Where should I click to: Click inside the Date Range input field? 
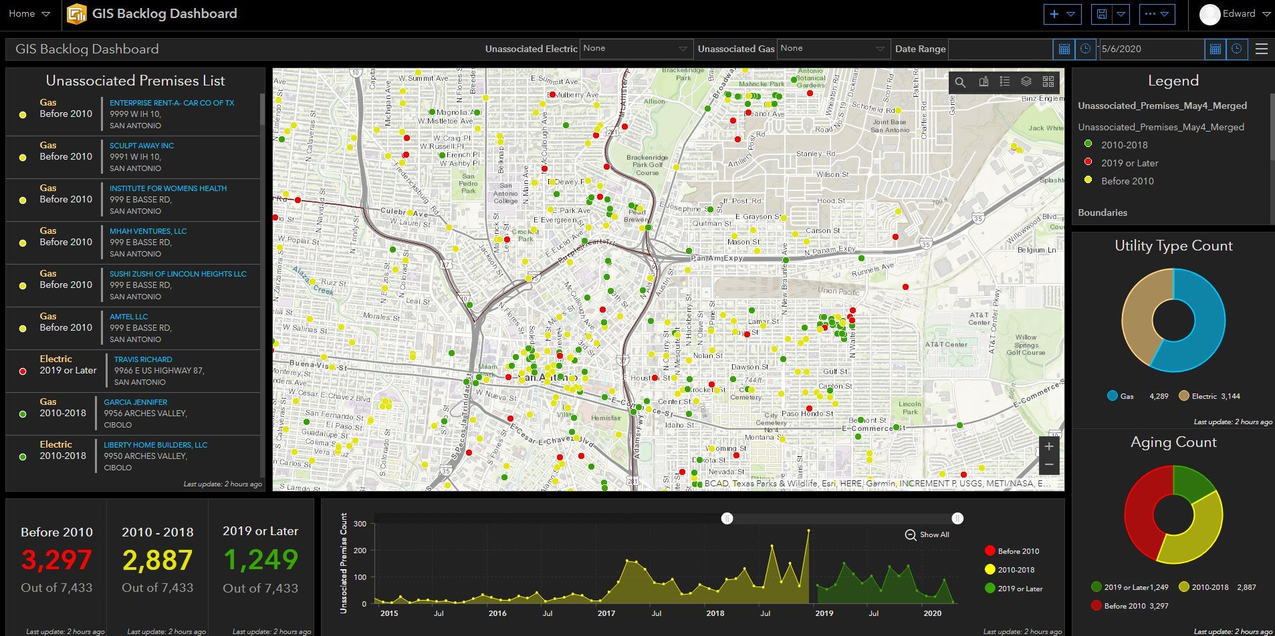click(x=1001, y=48)
